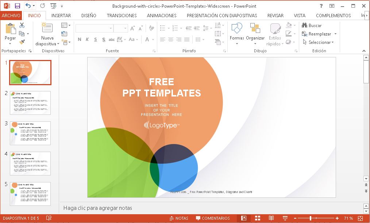The width and height of the screenshot is (370, 223).
Task: Open the font size combo box
Action: pos(120,29)
